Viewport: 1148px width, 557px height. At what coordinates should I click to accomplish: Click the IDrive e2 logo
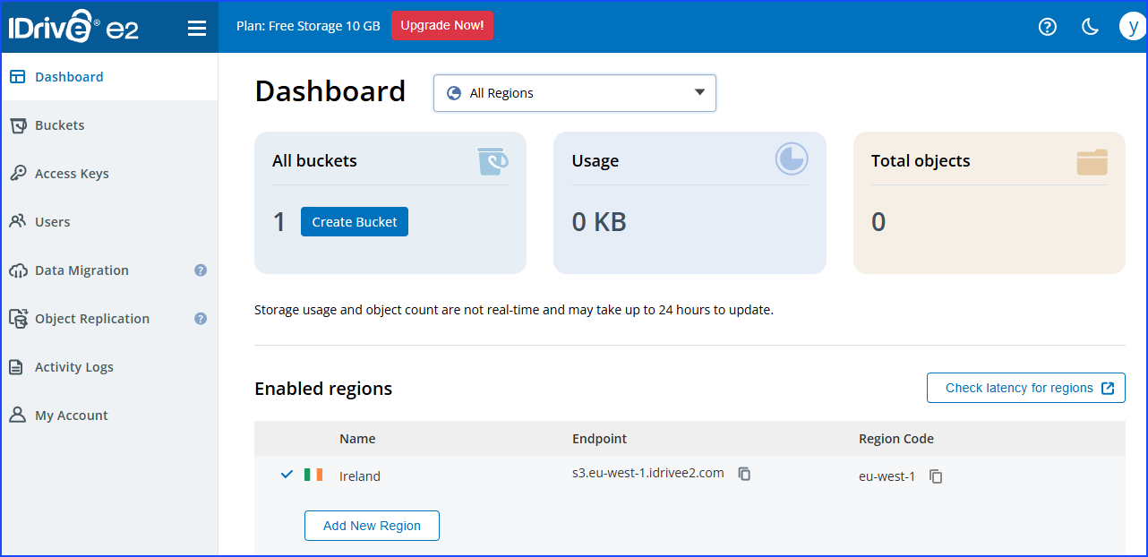74,28
